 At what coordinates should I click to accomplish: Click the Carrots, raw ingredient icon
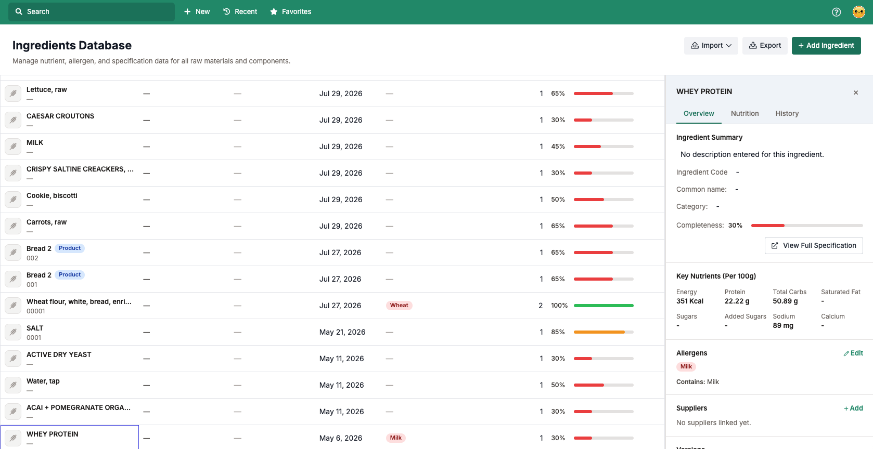(x=13, y=226)
